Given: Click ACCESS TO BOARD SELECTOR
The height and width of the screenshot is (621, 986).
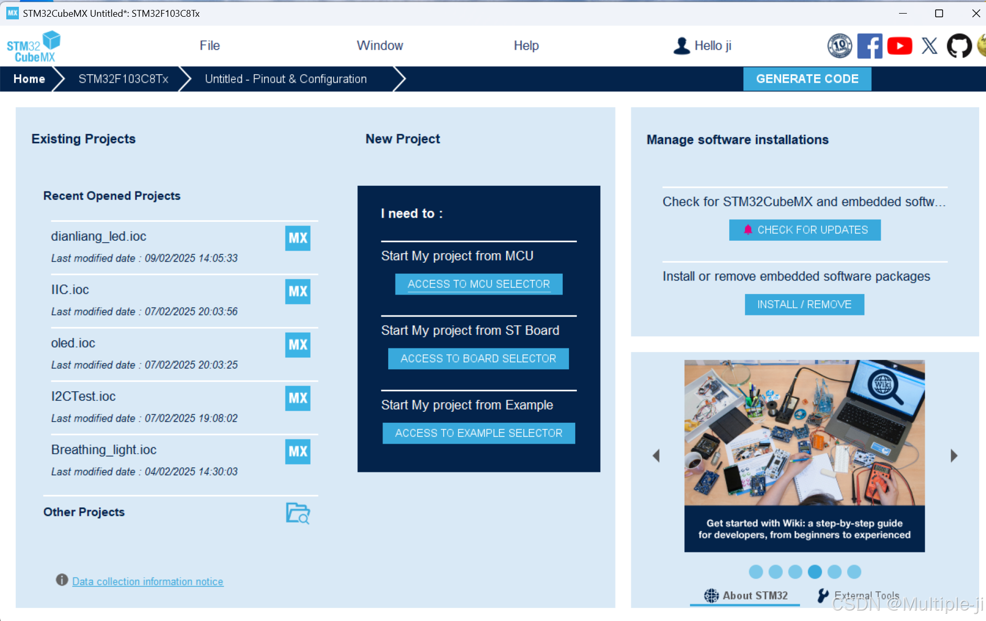Looking at the screenshot, I should [478, 359].
